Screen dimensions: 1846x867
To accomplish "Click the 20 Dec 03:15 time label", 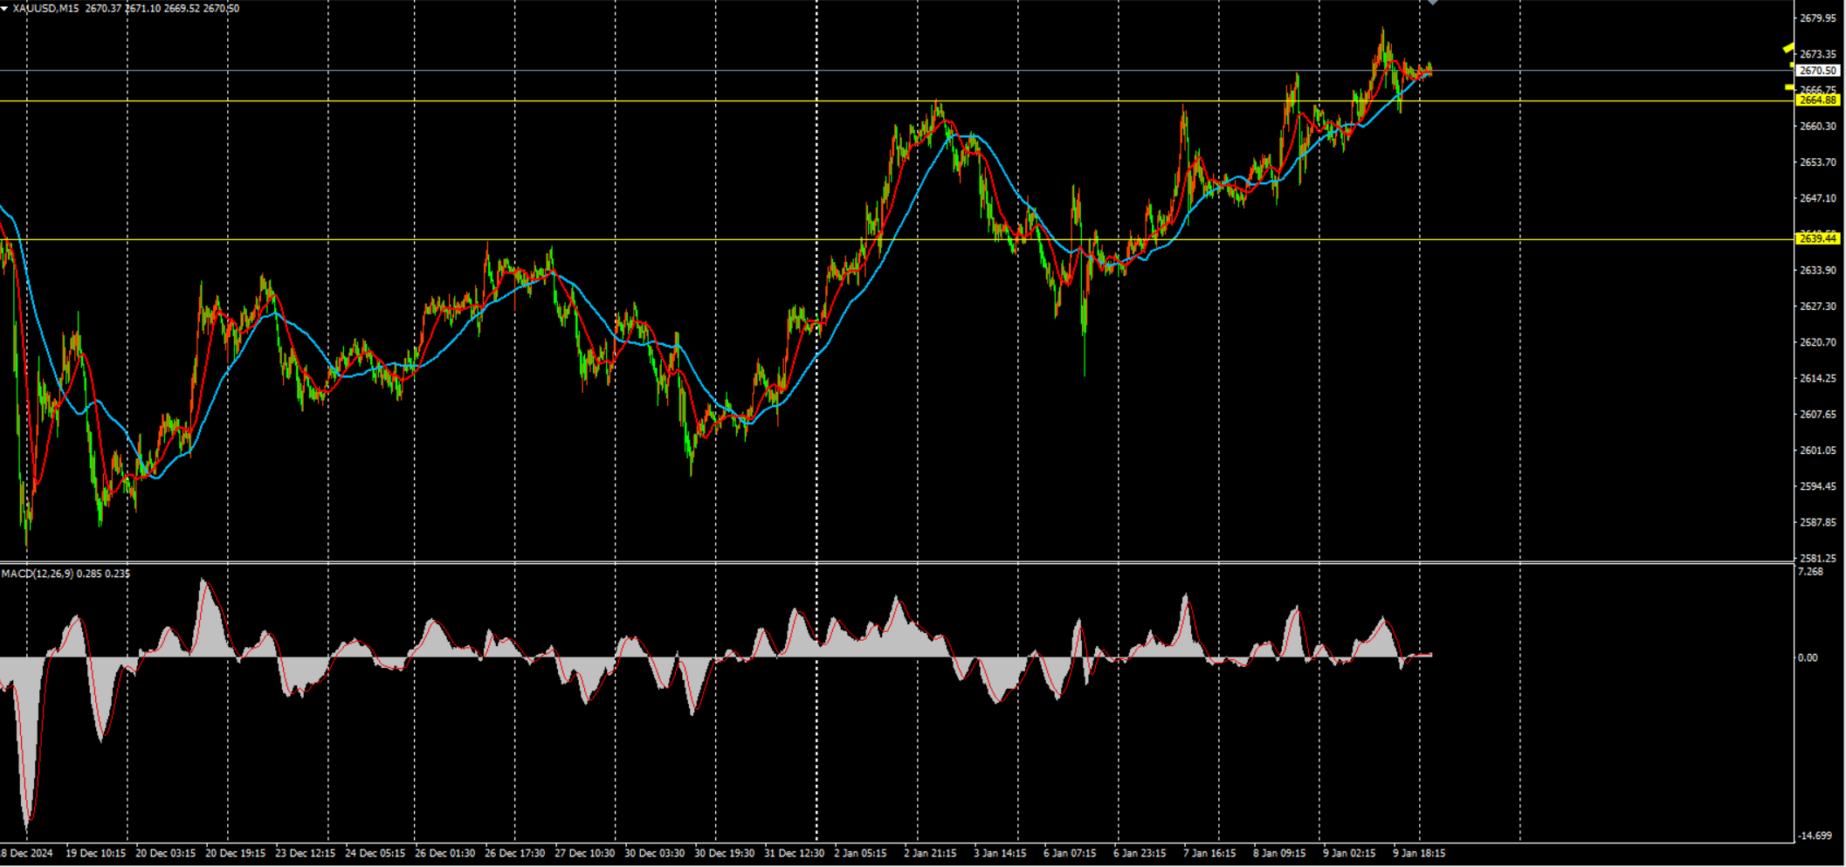I will tap(165, 854).
